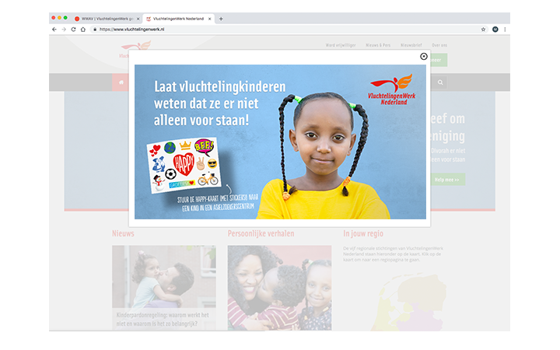The image size is (560, 350).
Task: Open the user profile avatar icon
Action: [x=495, y=30]
